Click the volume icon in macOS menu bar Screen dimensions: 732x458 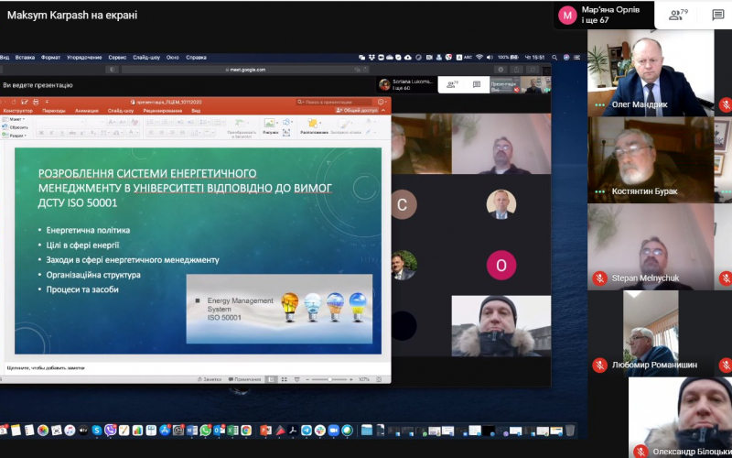(490, 58)
